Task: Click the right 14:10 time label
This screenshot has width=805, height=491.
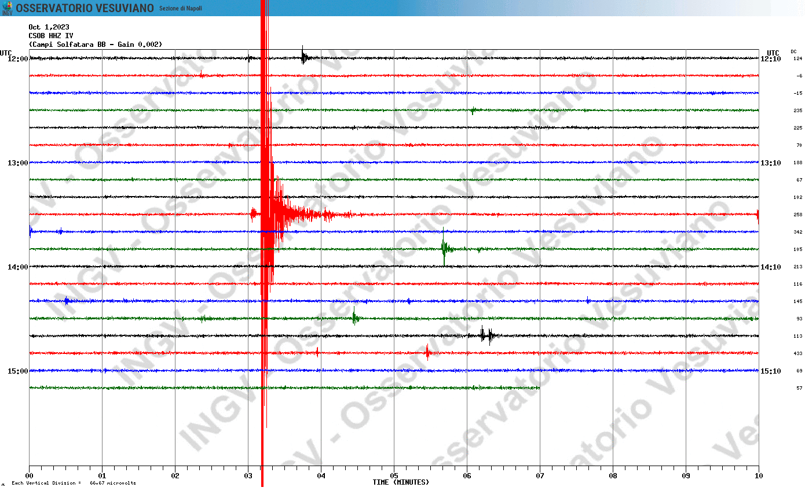Action: tap(771, 267)
